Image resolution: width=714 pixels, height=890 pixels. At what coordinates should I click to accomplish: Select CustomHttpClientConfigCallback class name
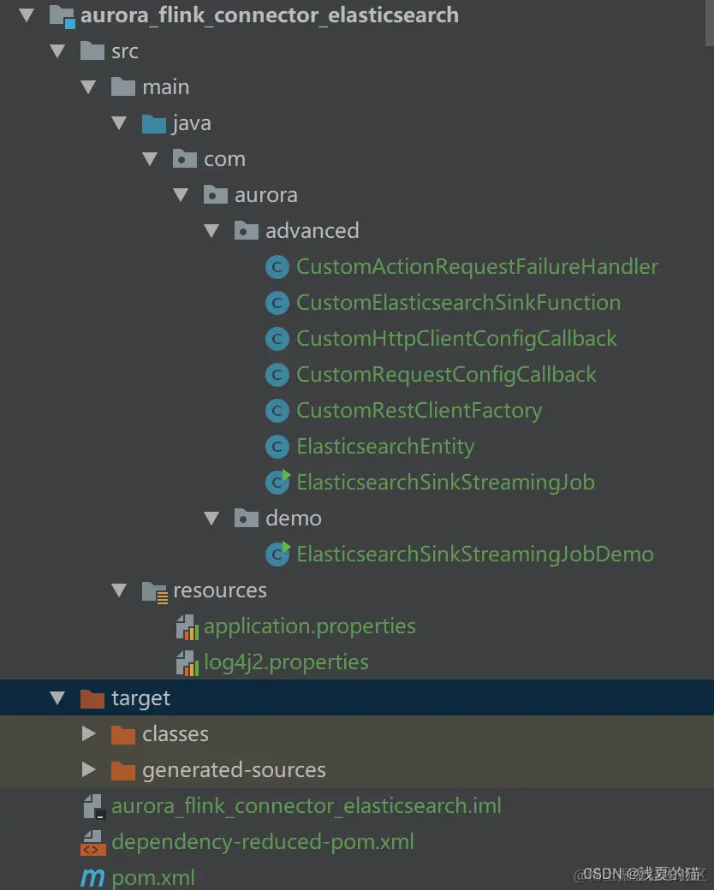tap(456, 339)
